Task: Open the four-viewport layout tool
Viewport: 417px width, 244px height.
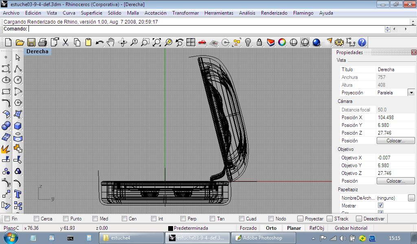Action: pos(191,42)
